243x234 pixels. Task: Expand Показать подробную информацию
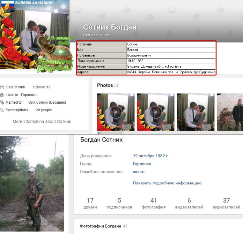pyautogui.click(x=167, y=183)
